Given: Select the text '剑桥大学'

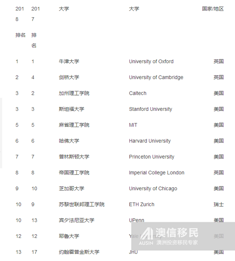Looking at the screenshot, I should (x=69, y=77).
